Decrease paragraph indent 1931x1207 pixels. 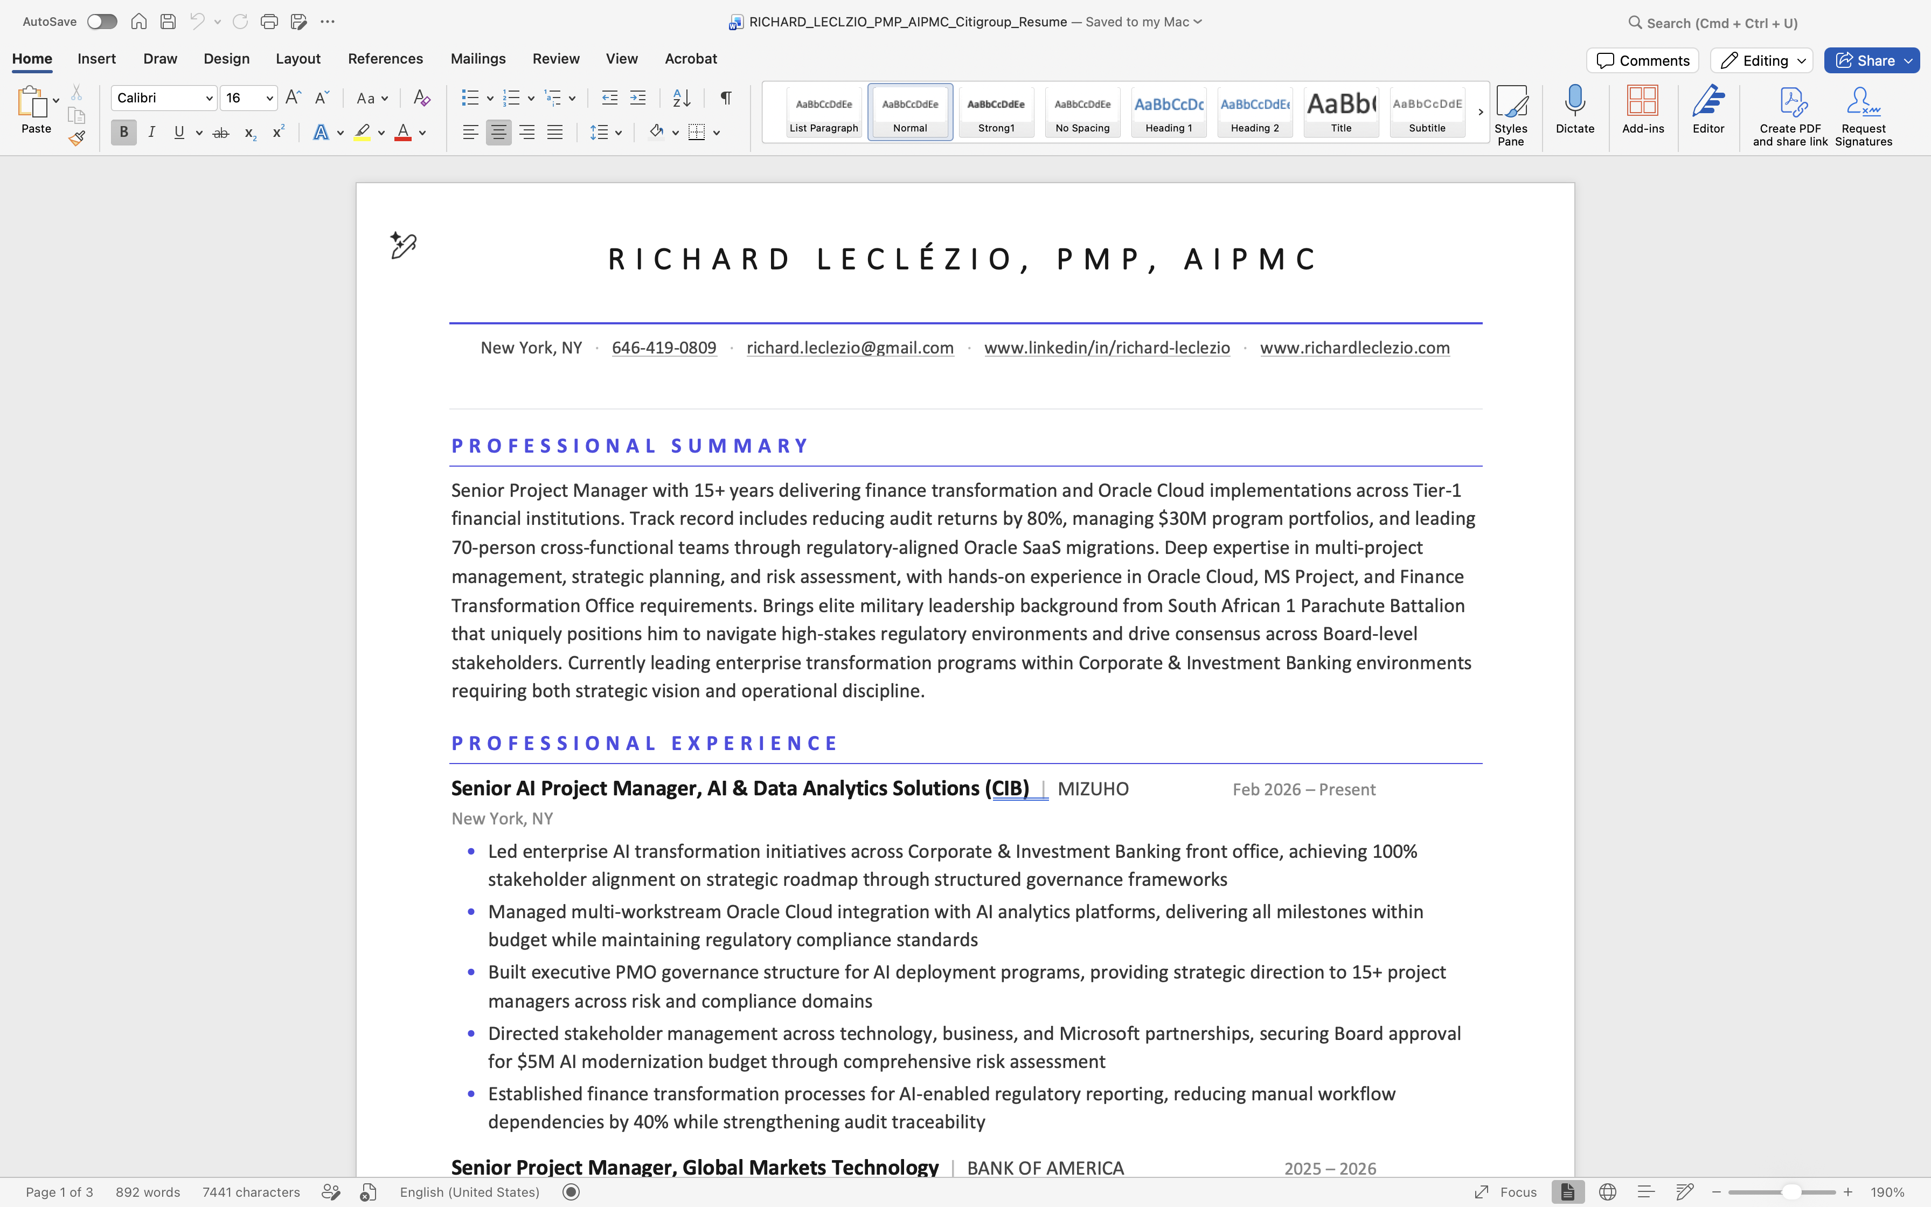[609, 98]
